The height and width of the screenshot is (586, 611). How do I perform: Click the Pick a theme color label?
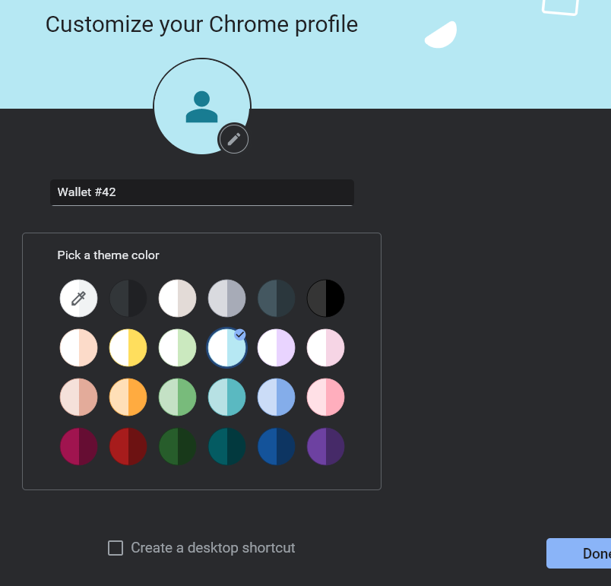[109, 255]
